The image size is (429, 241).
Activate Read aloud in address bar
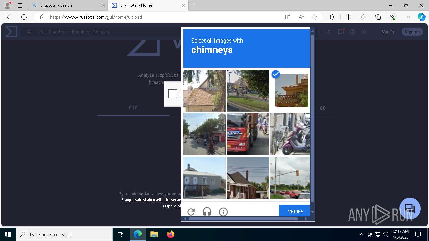coord(301,17)
